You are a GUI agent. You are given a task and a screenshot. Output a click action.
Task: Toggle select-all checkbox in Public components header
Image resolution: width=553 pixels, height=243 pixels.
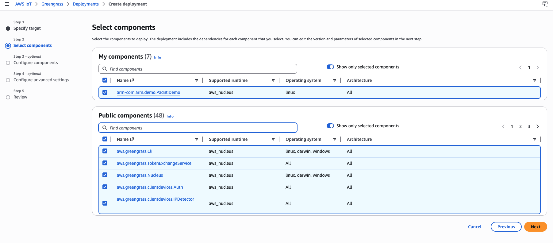(105, 139)
